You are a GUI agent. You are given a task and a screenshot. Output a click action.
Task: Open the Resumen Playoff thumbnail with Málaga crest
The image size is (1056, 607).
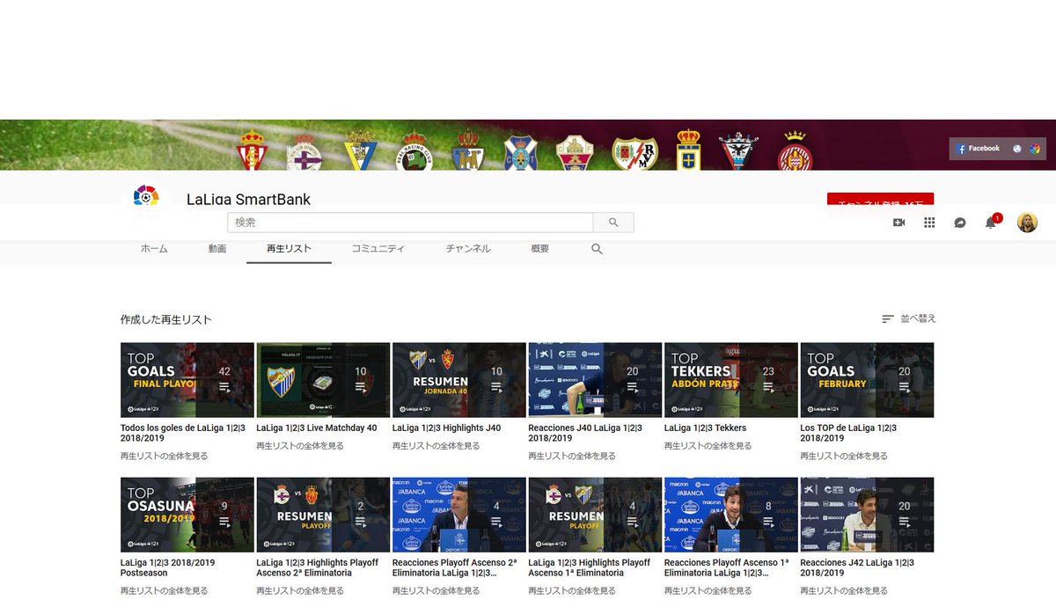point(595,515)
